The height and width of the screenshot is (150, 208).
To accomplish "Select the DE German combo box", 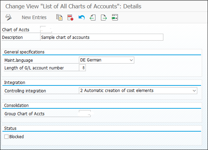I will click(x=107, y=60).
